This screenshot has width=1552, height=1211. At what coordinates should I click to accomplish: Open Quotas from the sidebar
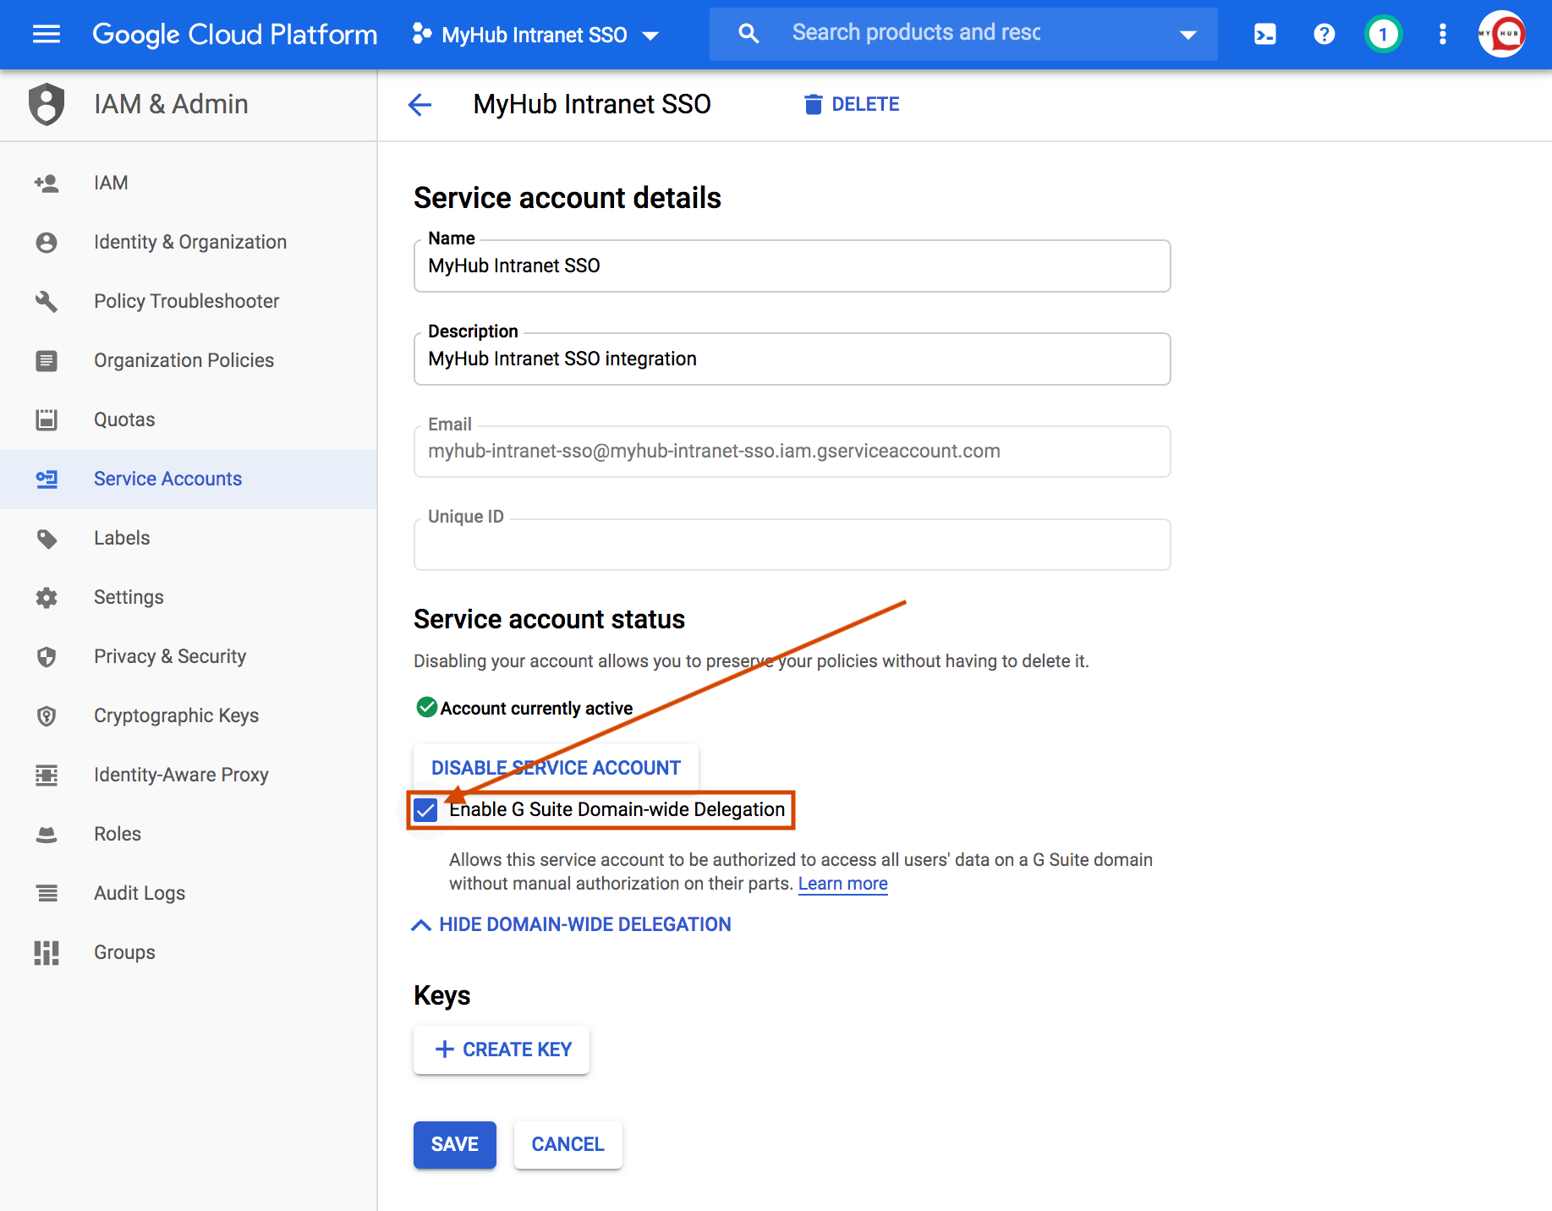[124, 419]
